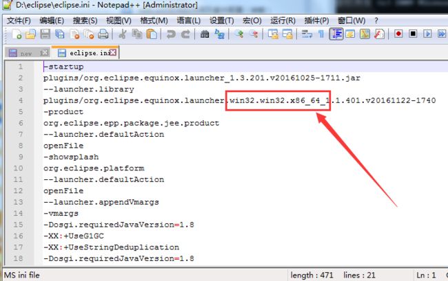Open the 设置(T) menu
The image size is (448, 281).
[x=221, y=21]
